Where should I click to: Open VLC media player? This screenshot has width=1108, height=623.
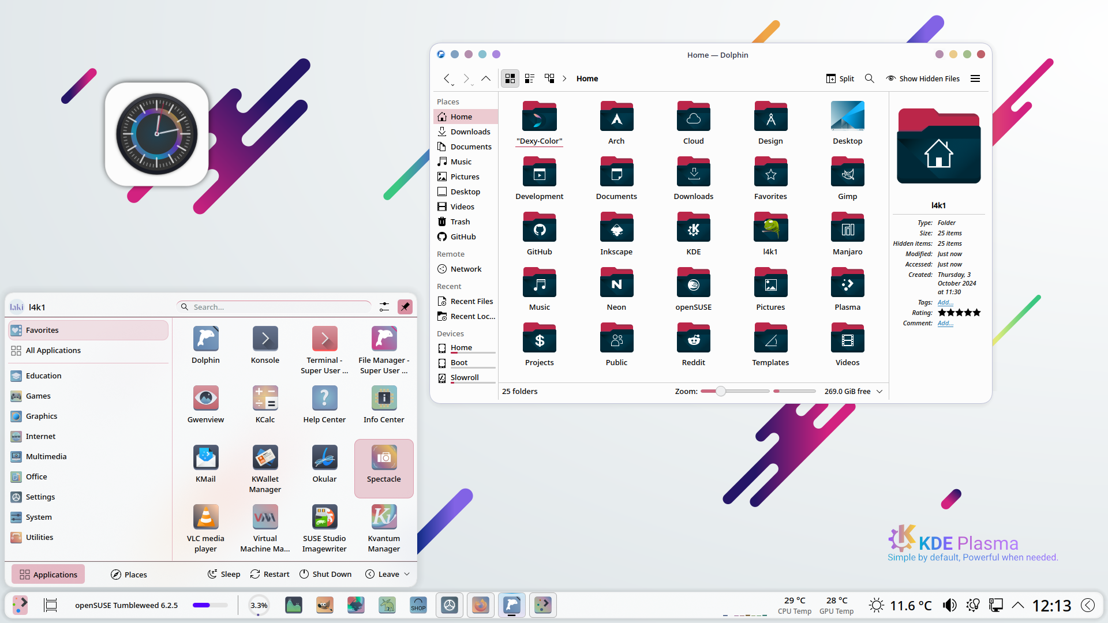pyautogui.click(x=205, y=528)
